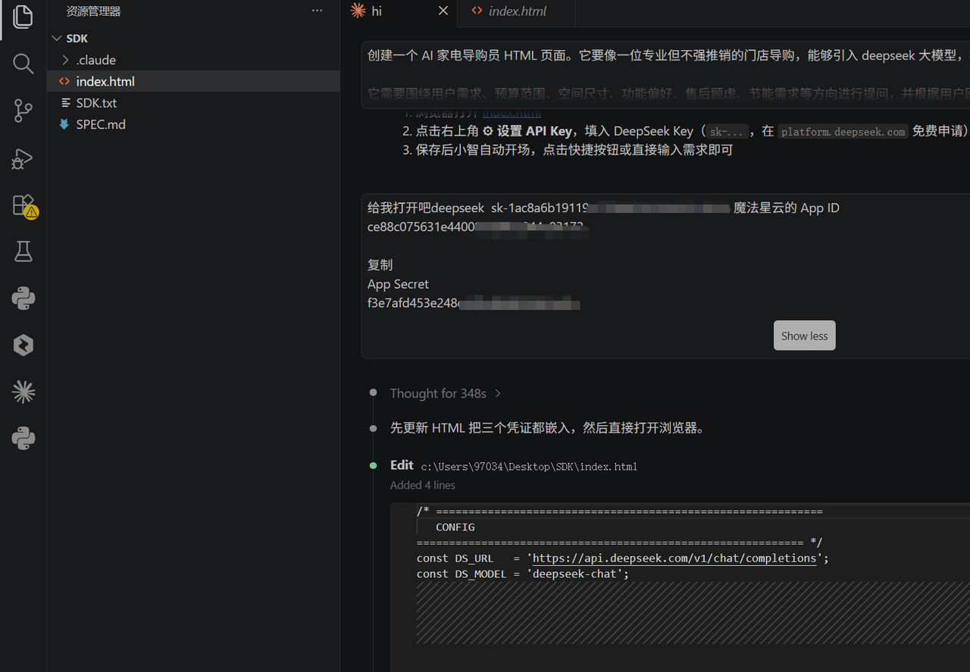970x672 pixels.
Task: Open the lower Python icon in activity bar
Action: [x=23, y=439]
